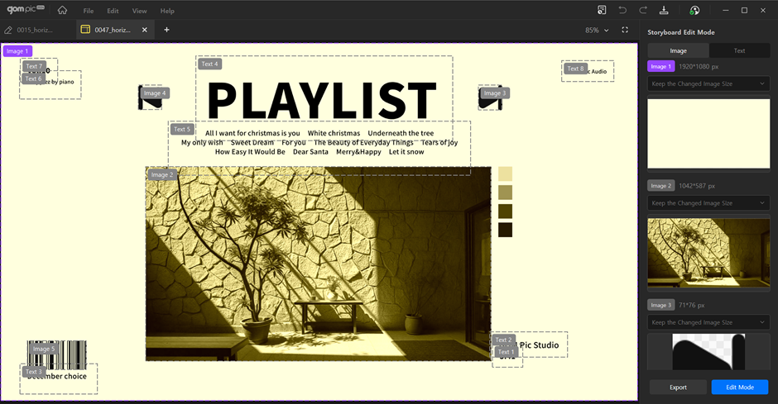The height and width of the screenshot is (404, 778).
Task: Add a new tab with plus icon
Action: coord(166,30)
